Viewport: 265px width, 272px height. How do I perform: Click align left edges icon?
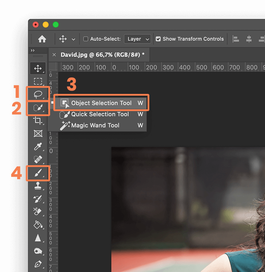pos(236,39)
